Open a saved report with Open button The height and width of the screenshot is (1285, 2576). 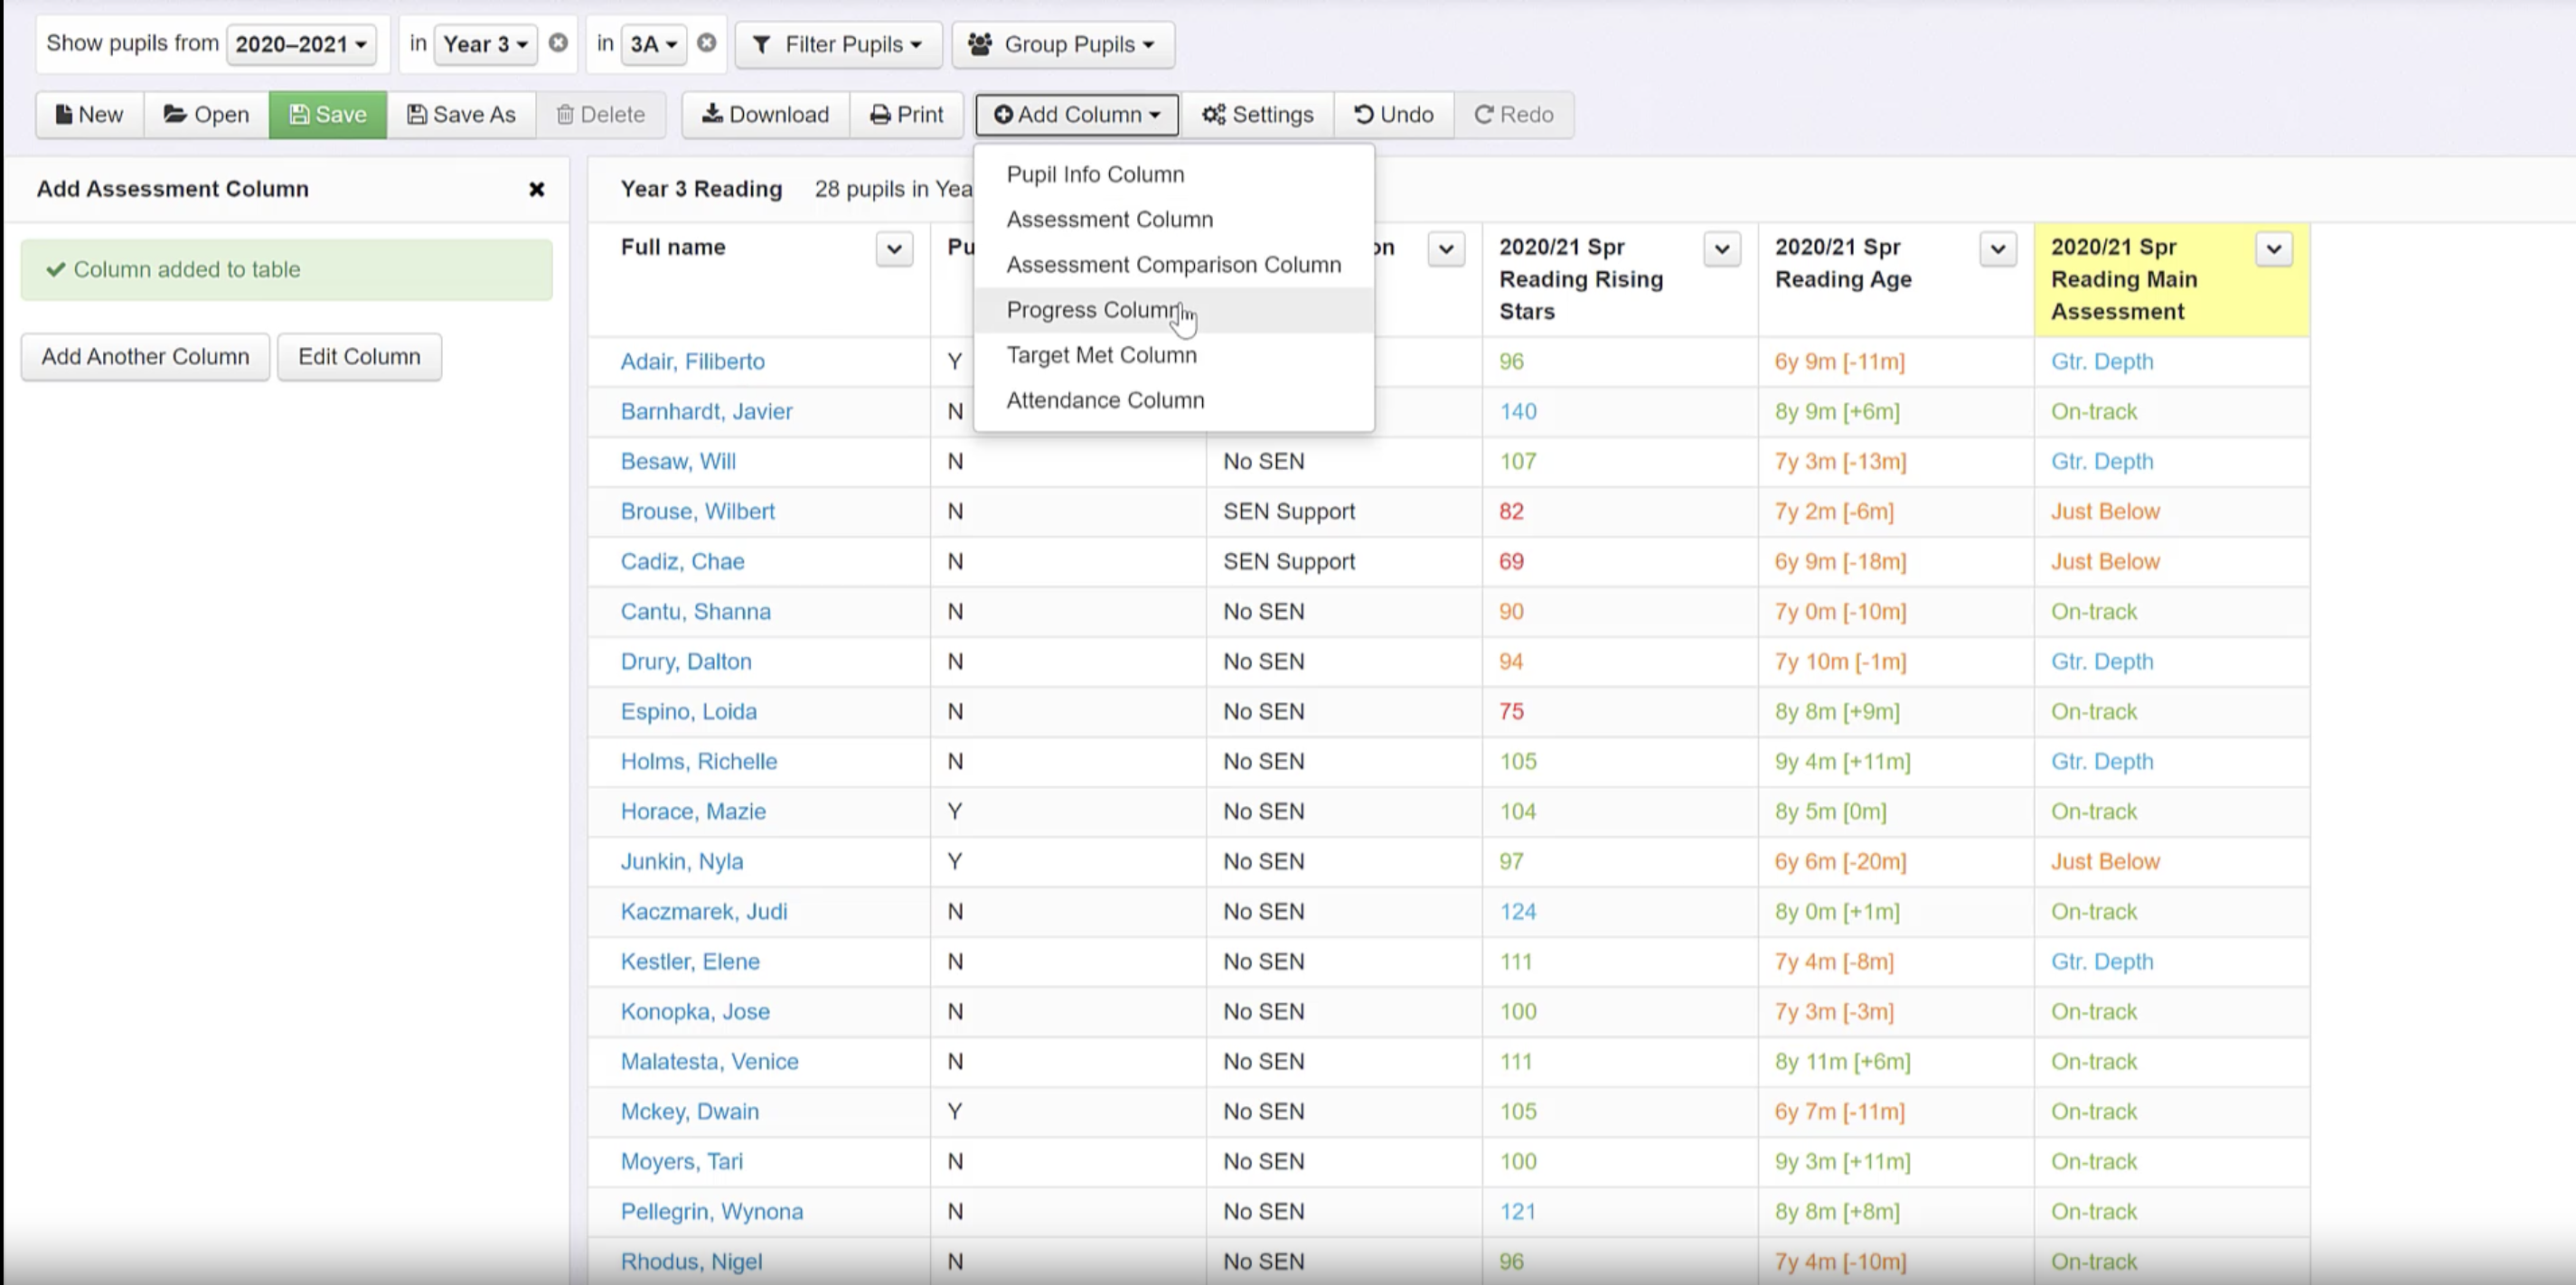(206, 114)
